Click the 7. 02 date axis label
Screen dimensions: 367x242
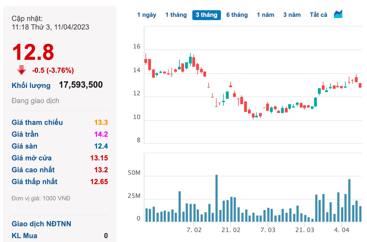[x=194, y=230]
